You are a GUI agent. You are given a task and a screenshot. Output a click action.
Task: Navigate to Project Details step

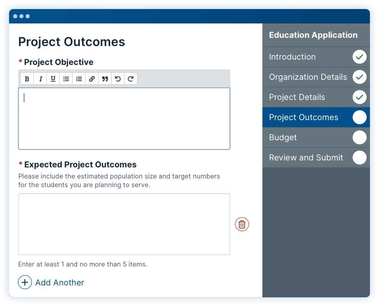tap(316, 97)
